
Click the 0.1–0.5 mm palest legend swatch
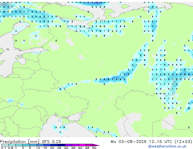(5, 145)
